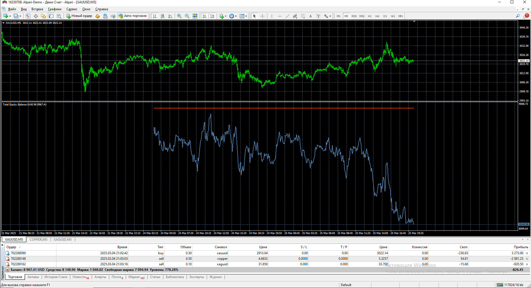Select the trendline drawing tool

click(x=287, y=16)
